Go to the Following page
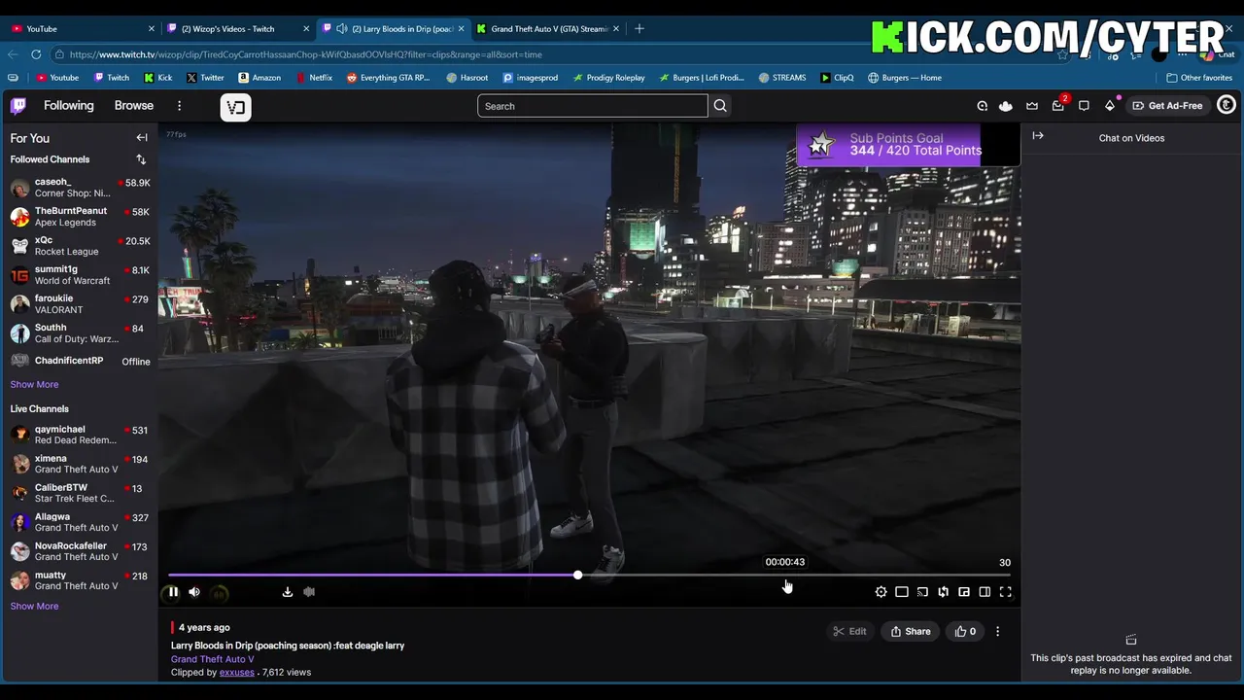The width and height of the screenshot is (1244, 700). click(x=68, y=106)
